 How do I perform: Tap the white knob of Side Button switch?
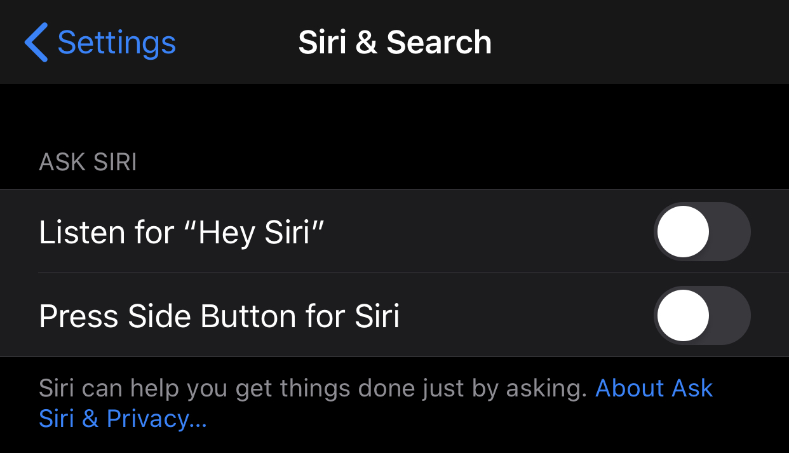pos(683,316)
